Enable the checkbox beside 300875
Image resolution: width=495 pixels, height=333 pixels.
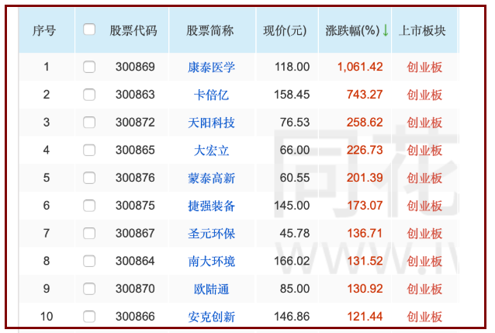pos(89,206)
